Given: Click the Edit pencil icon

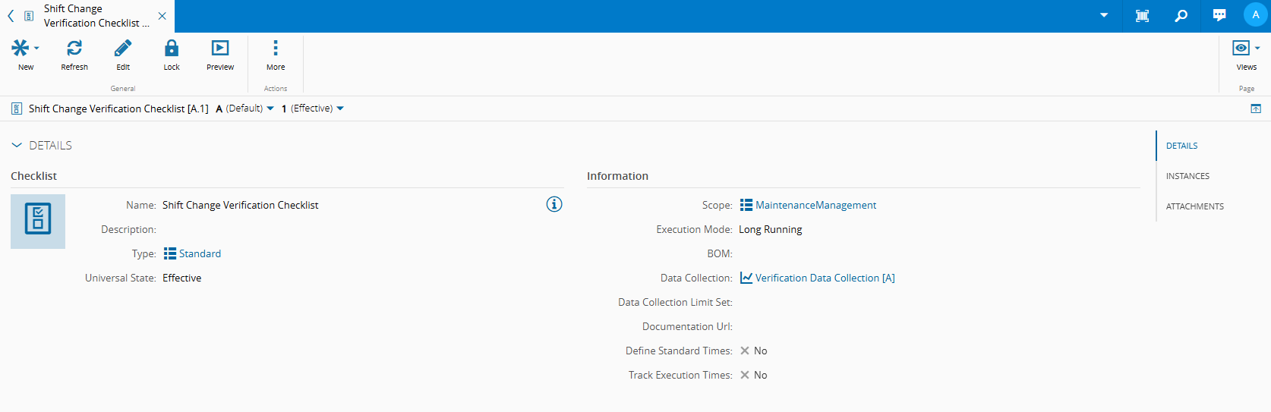Looking at the screenshot, I should tap(123, 49).
